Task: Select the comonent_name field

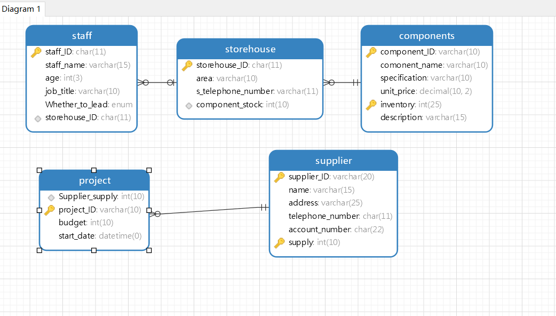Action: pyautogui.click(x=434, y=65)
